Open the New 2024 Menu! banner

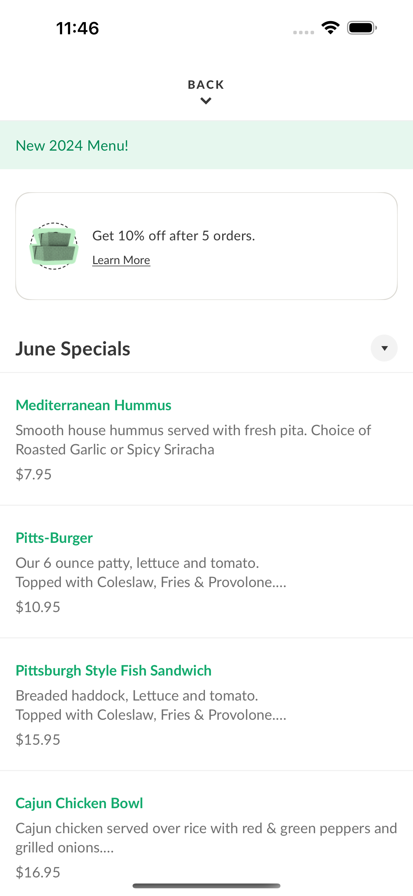click(x=206, y=145)
